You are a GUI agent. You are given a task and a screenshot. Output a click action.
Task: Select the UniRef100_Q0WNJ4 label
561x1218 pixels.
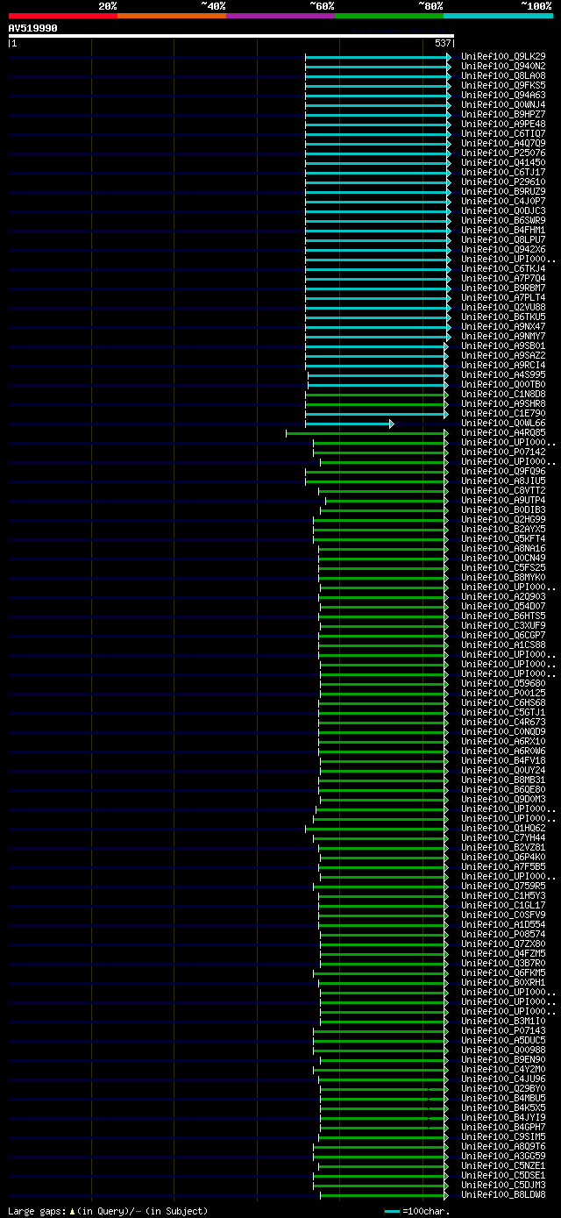point(503,104)
